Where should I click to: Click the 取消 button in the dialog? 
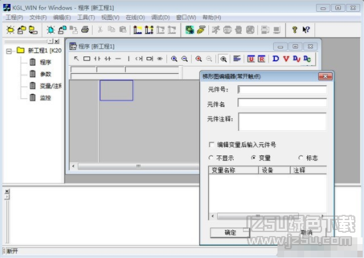tap(306, 233)
